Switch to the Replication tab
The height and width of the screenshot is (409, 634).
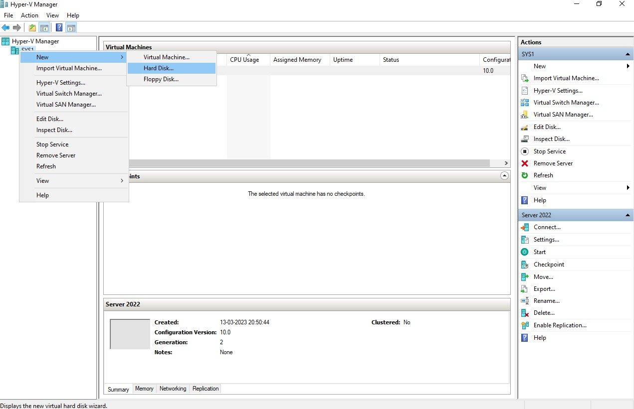click(x=206, y=389)
